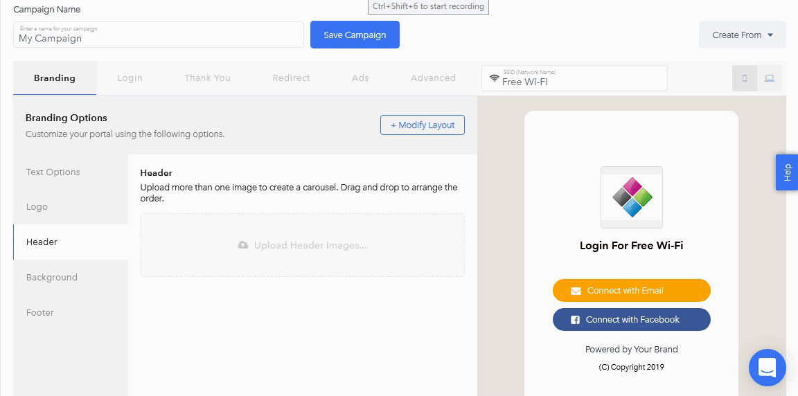The image size is (798, 396).
Task: Click the + Modify Layout button
Action: point(423,125)
